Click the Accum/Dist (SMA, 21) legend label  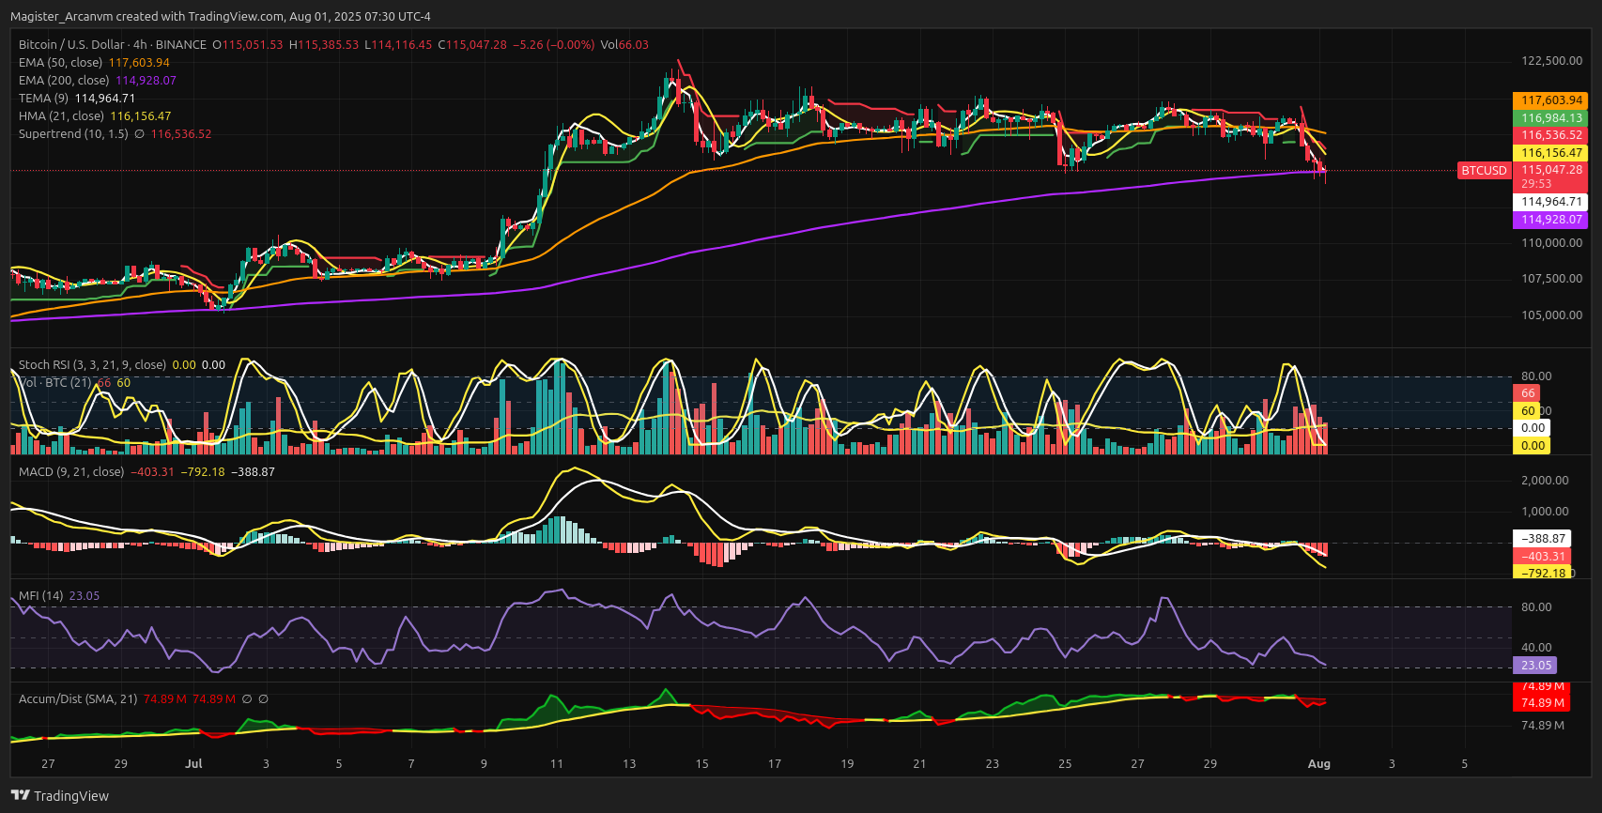78,698
